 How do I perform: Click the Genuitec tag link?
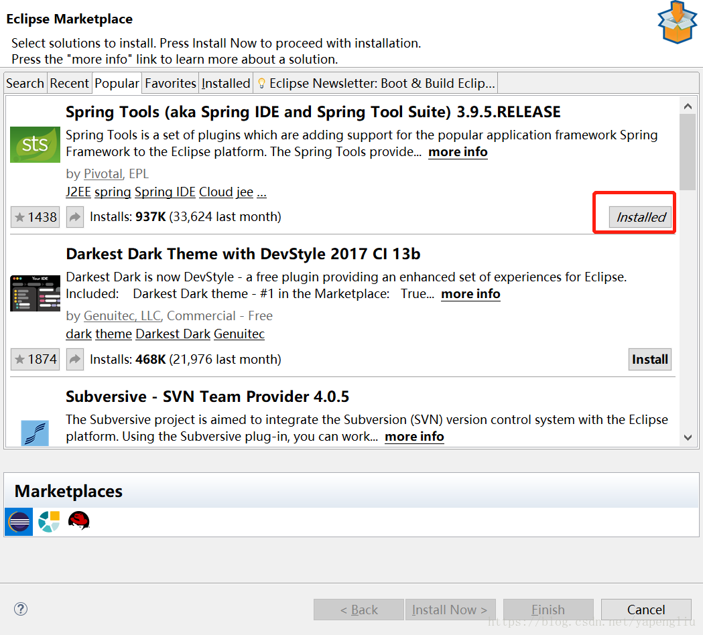239,334
